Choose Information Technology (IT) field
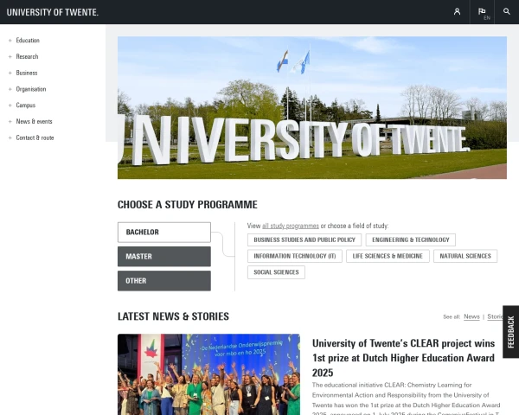Image resolution: width=519 pixels, height=415 pixels. [295, 256]
